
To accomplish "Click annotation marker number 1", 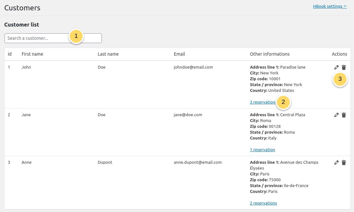I will pyautogui.click(x=76, y=36).
